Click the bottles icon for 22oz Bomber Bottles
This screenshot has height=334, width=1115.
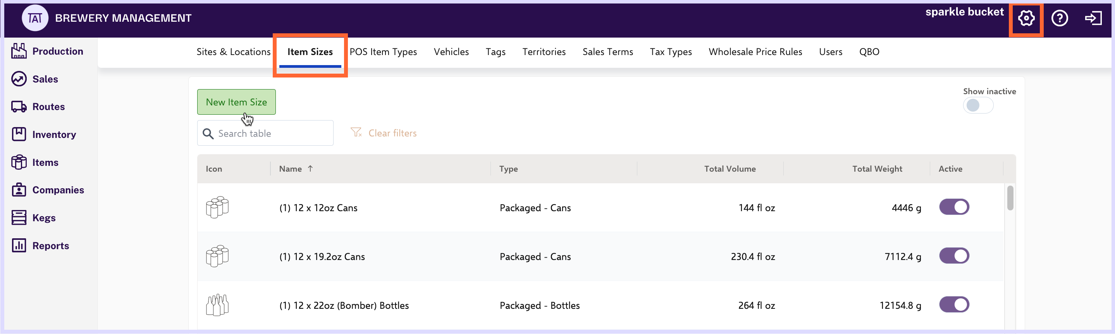(217, 305)
